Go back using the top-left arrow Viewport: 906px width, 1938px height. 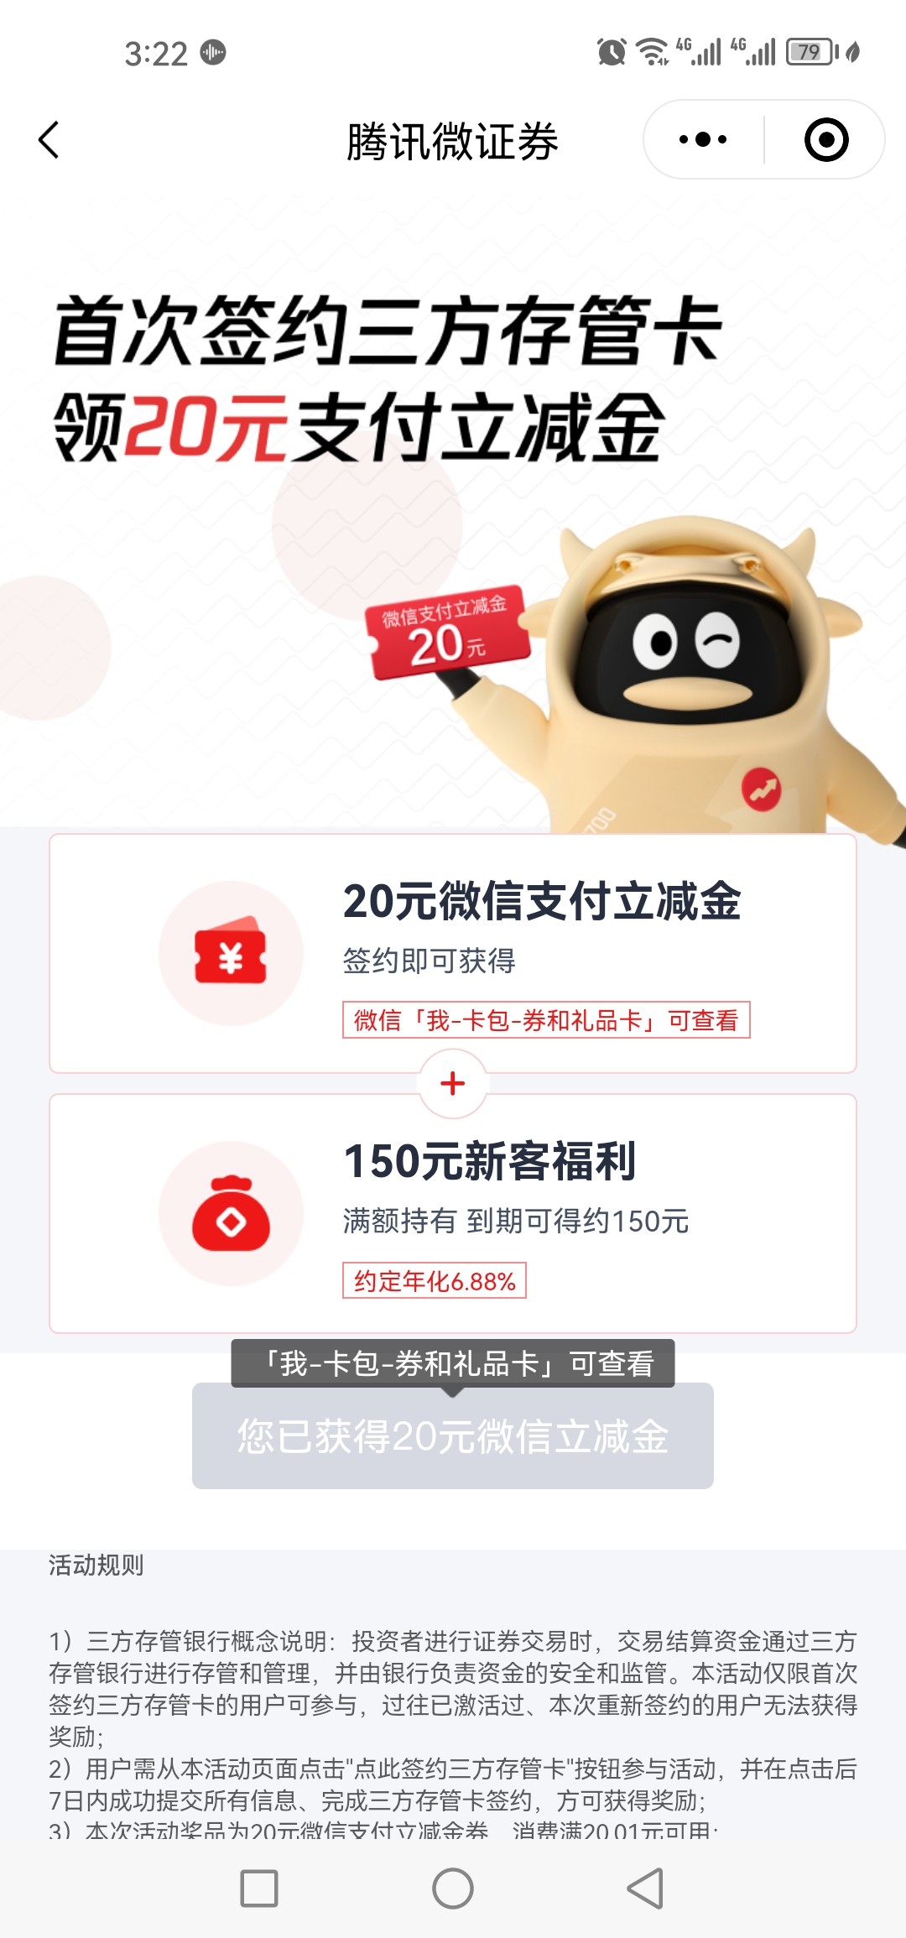click(49, 139)
